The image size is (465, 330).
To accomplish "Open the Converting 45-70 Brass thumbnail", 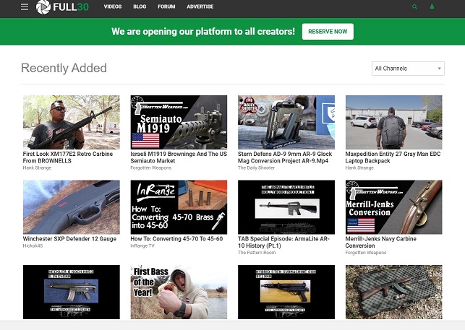I will click(x=179, y=207).
